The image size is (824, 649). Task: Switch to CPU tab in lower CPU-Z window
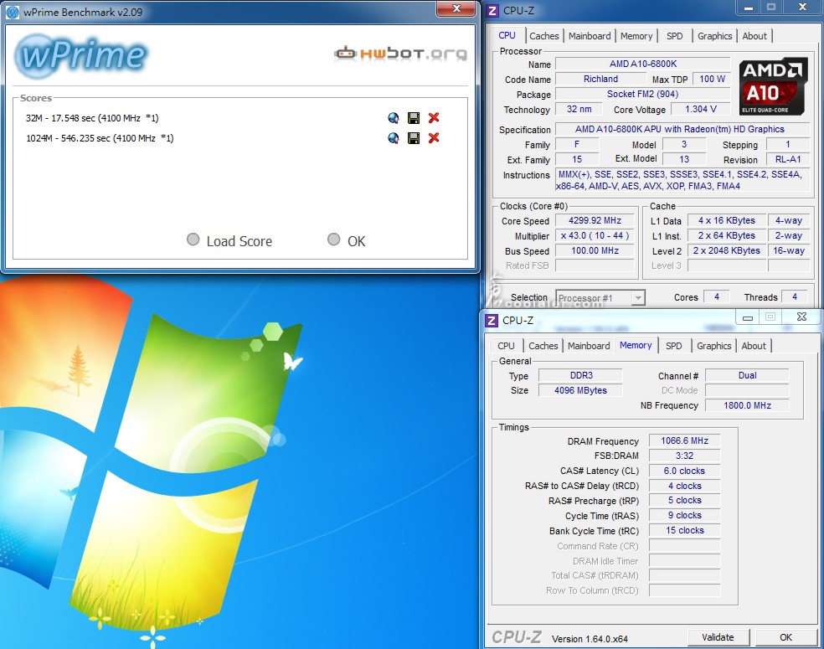coord(506,346)
